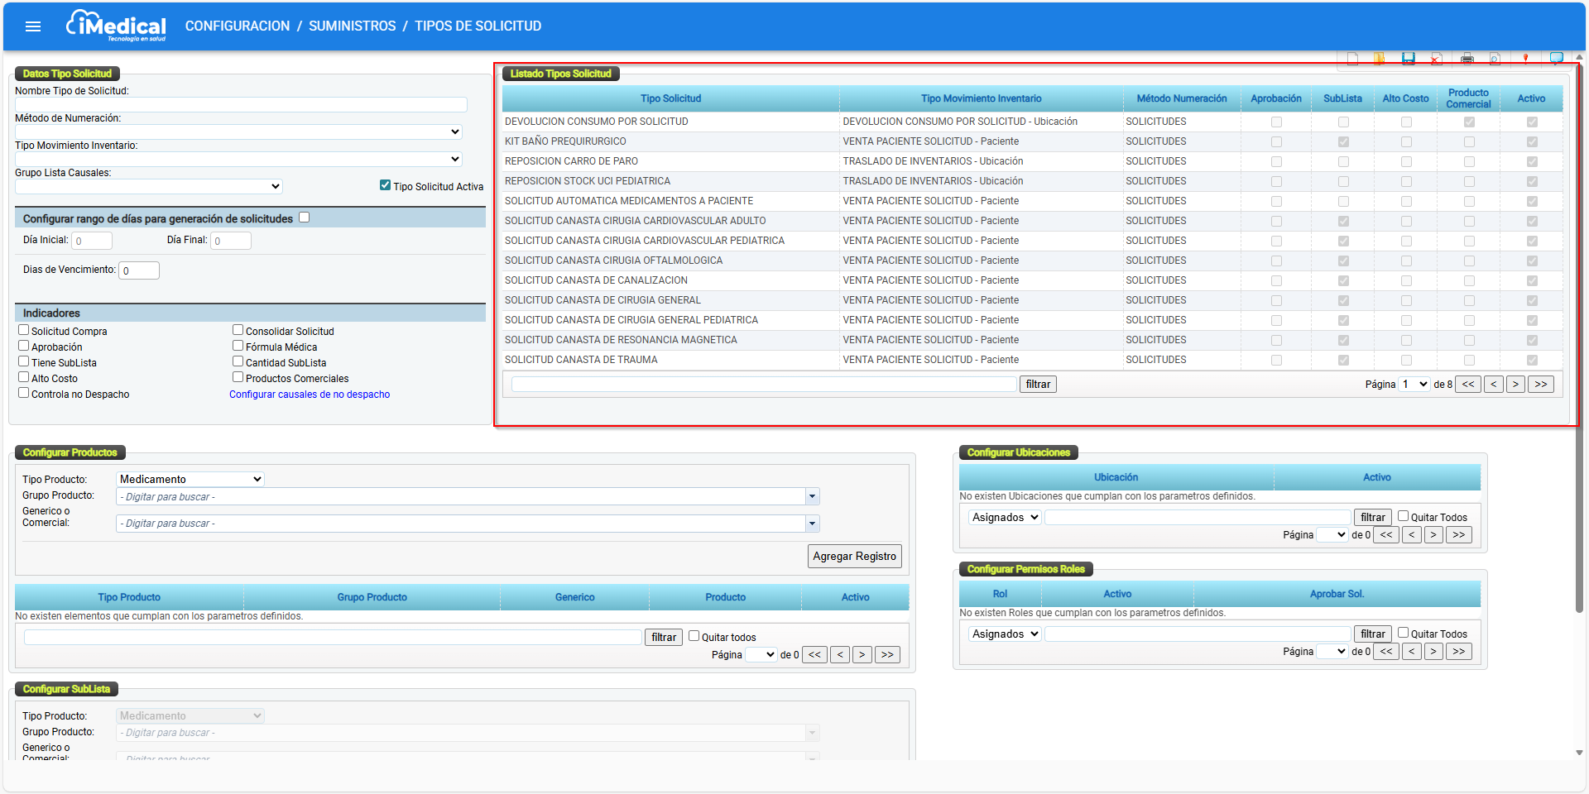This screenshot has width=1589, height=794.
Task: Click the new blank document icon
Action: click(x=1352, y=58)
